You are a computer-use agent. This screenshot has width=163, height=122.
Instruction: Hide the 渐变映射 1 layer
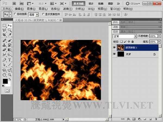pos(114,47)
